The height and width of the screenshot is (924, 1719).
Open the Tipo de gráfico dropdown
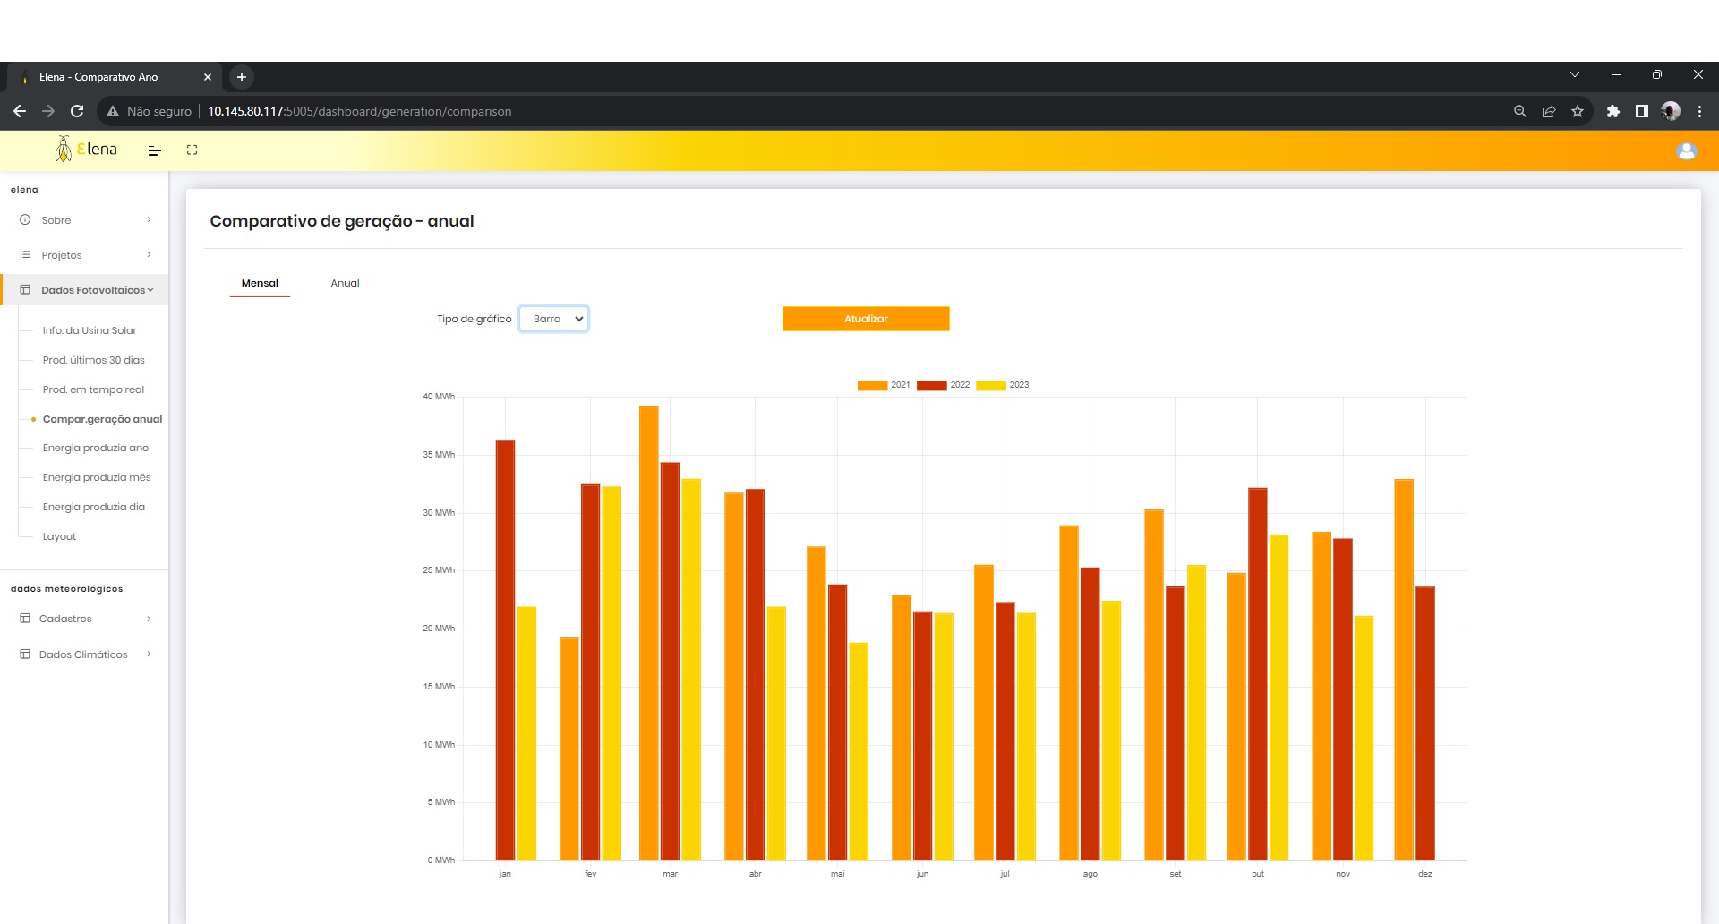click(x=553, y=319)
